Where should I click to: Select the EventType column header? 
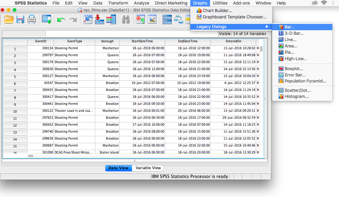point(75,41)
